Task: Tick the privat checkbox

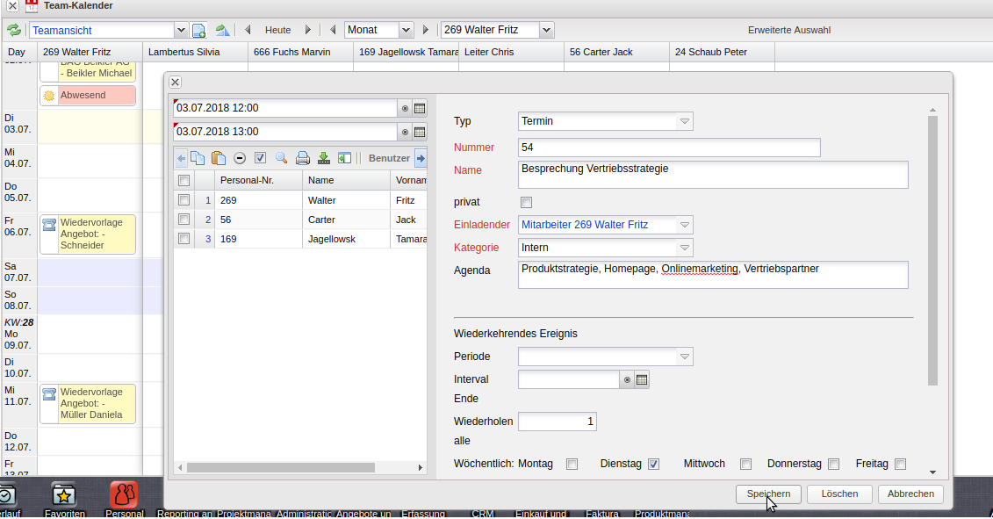Action: (527, 203)
